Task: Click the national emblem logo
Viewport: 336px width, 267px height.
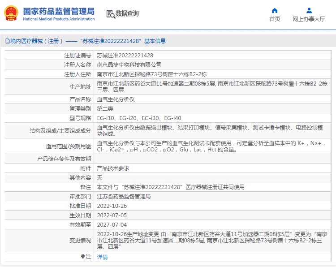Action: click(x=11, y=13)
